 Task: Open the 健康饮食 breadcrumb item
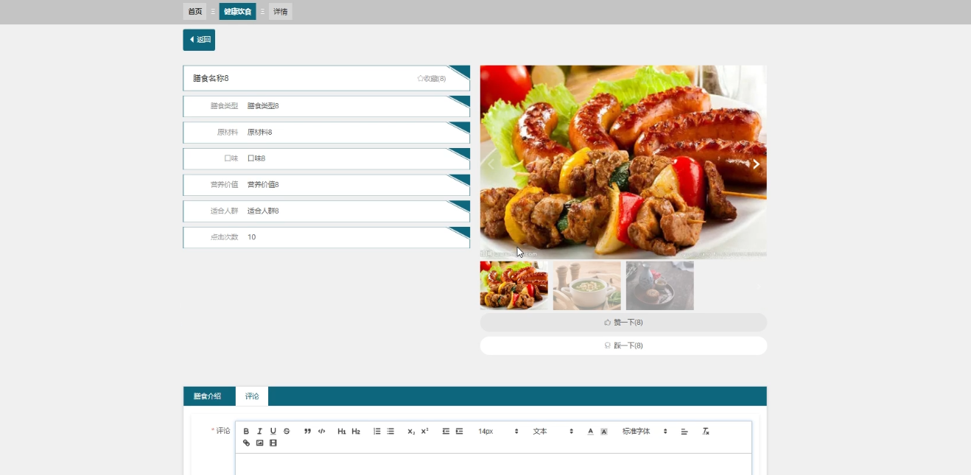(x=237, y=12)
